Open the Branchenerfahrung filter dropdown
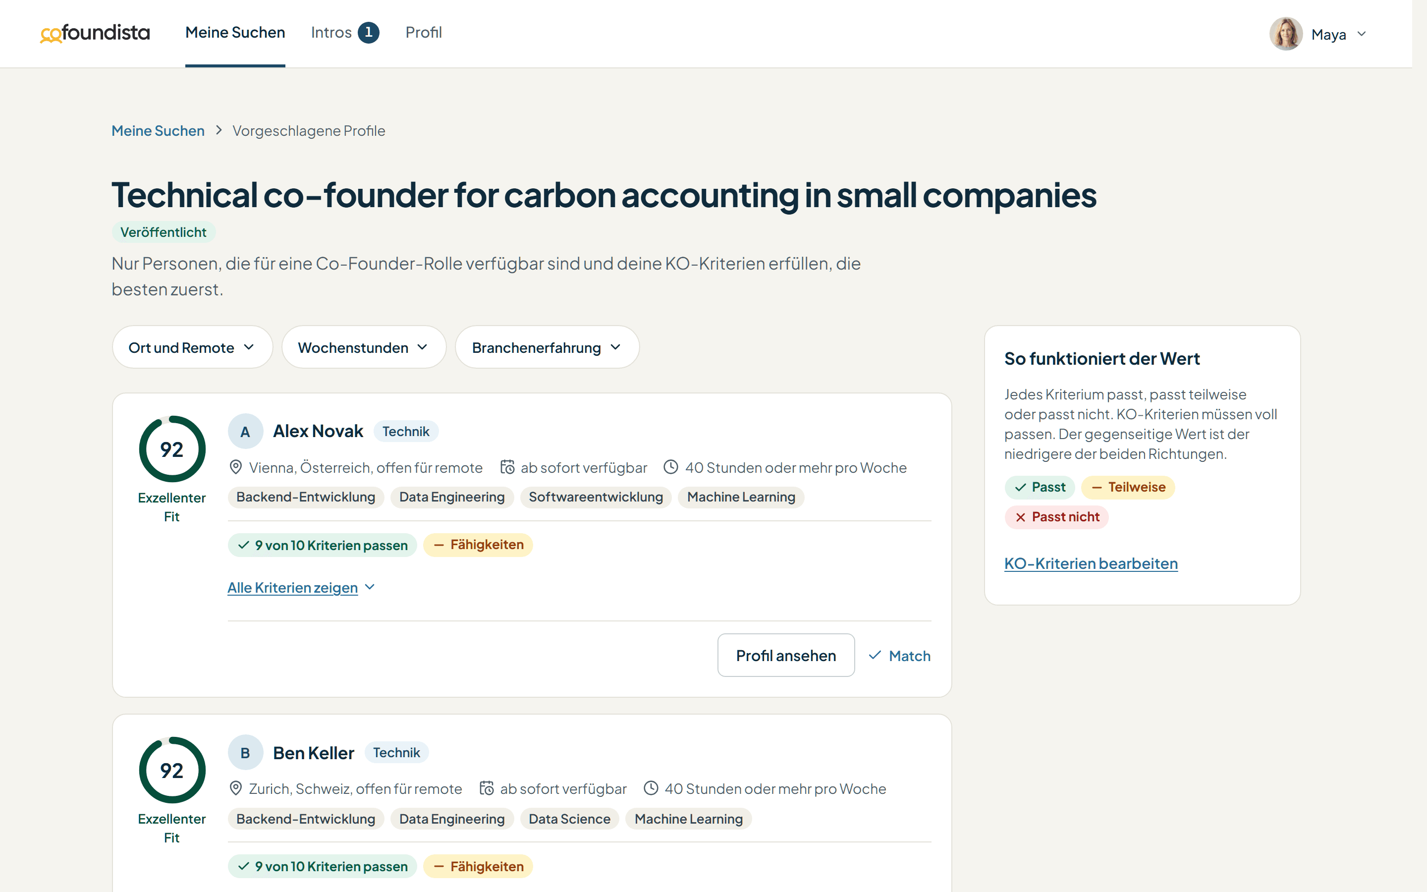 point(547,347)
